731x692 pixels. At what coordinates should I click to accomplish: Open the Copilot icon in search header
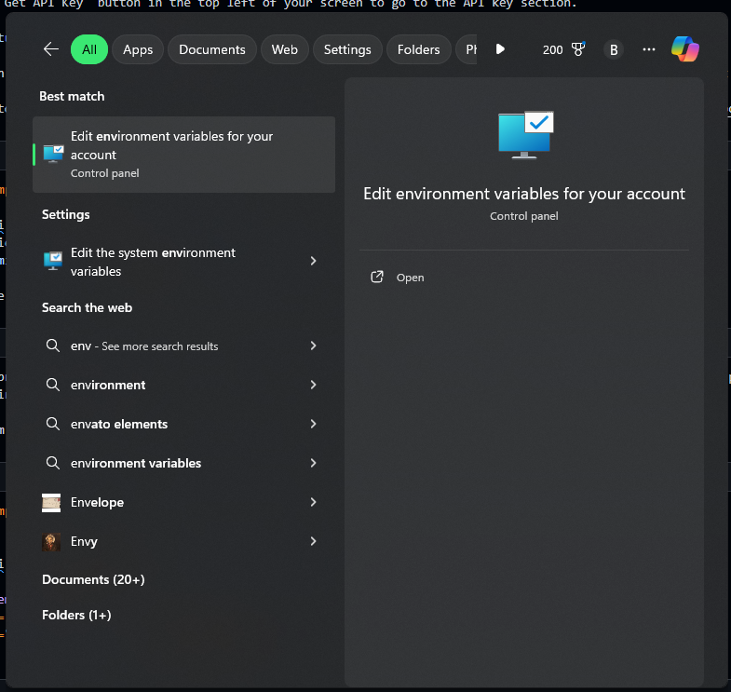685,49
